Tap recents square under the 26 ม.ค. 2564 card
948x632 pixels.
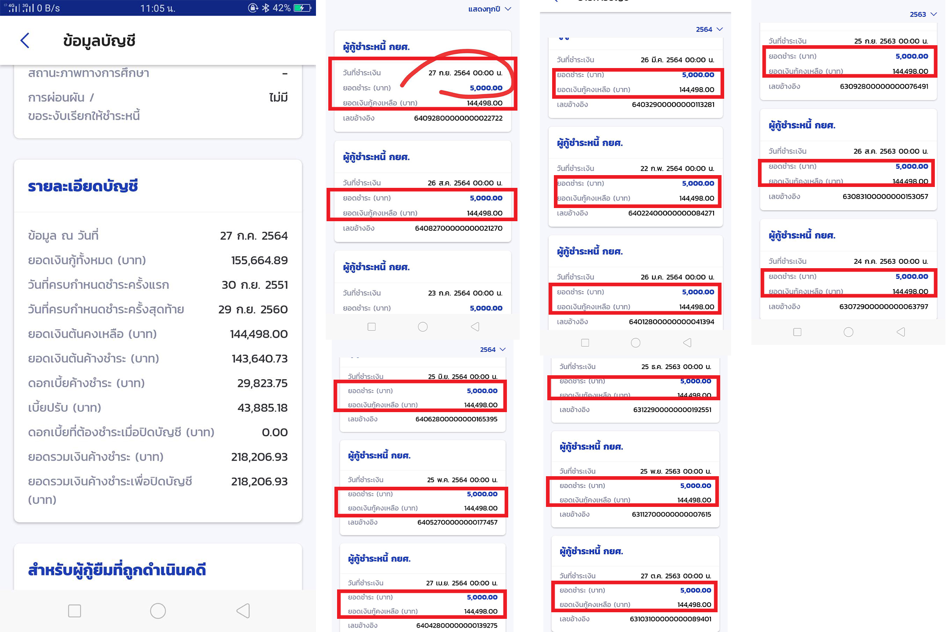tap(585, 342)
